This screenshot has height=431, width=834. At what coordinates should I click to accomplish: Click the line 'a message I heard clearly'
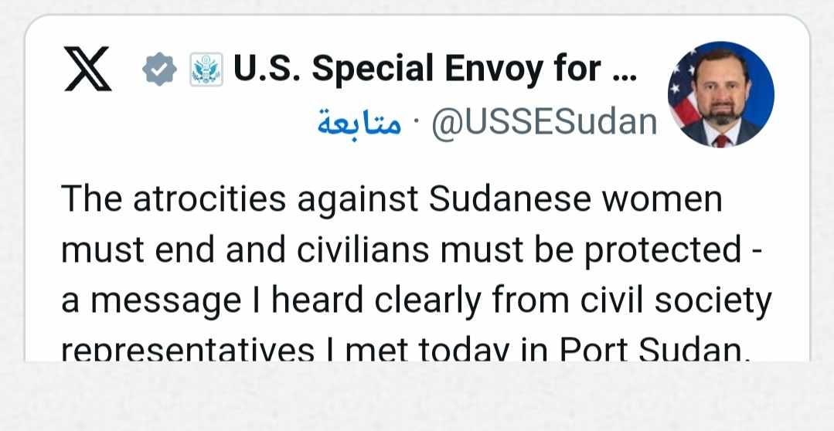coord(416,301)
